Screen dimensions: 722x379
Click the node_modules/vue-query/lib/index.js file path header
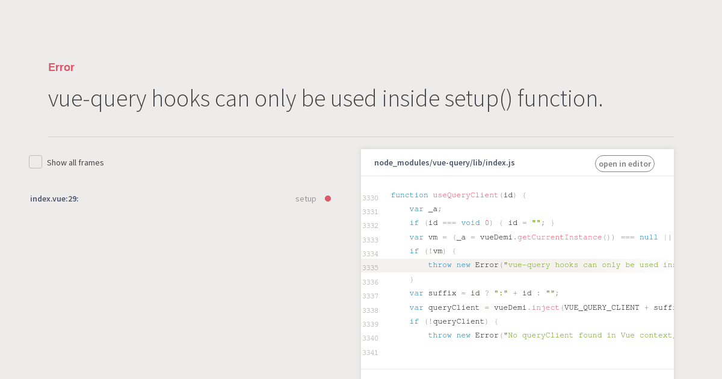coord(444,162)
